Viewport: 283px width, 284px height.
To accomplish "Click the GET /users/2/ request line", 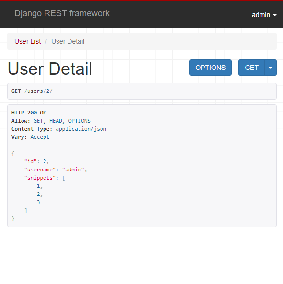I will pos(32,91).
